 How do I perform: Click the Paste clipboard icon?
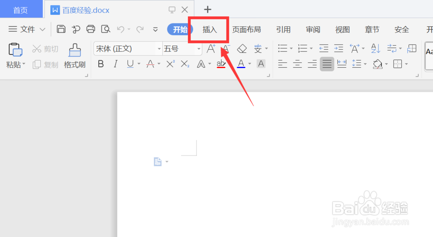16,50
